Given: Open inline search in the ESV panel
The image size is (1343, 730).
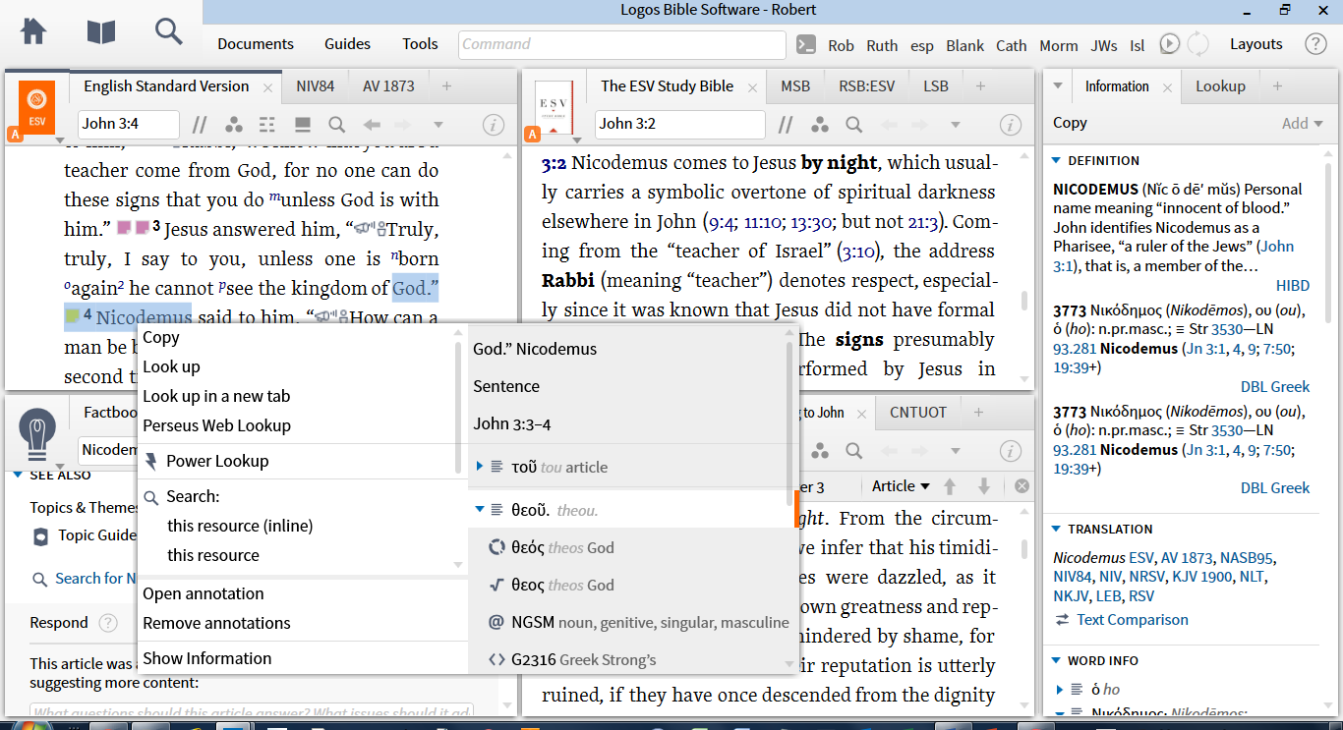Looking at the screenshot, I should 336,125.
